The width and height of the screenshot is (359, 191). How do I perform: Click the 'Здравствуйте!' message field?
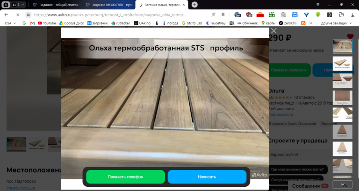pos(300,155)
